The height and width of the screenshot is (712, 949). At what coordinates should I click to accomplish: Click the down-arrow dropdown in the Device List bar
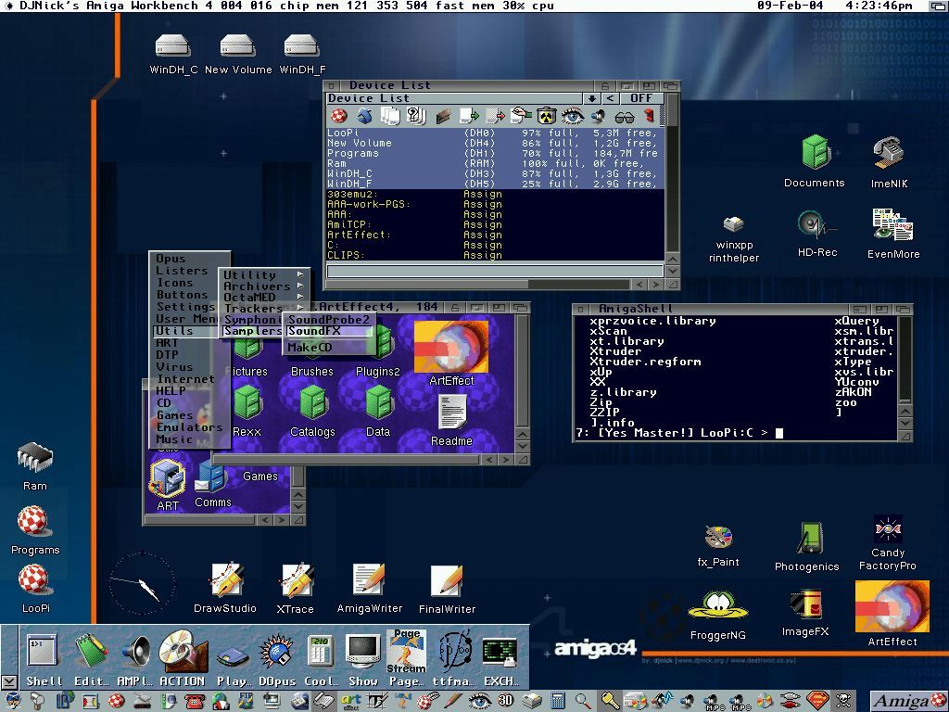point(592,98)
